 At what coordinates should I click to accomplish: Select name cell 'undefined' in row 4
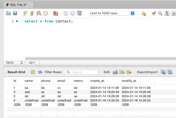[32, 100]
